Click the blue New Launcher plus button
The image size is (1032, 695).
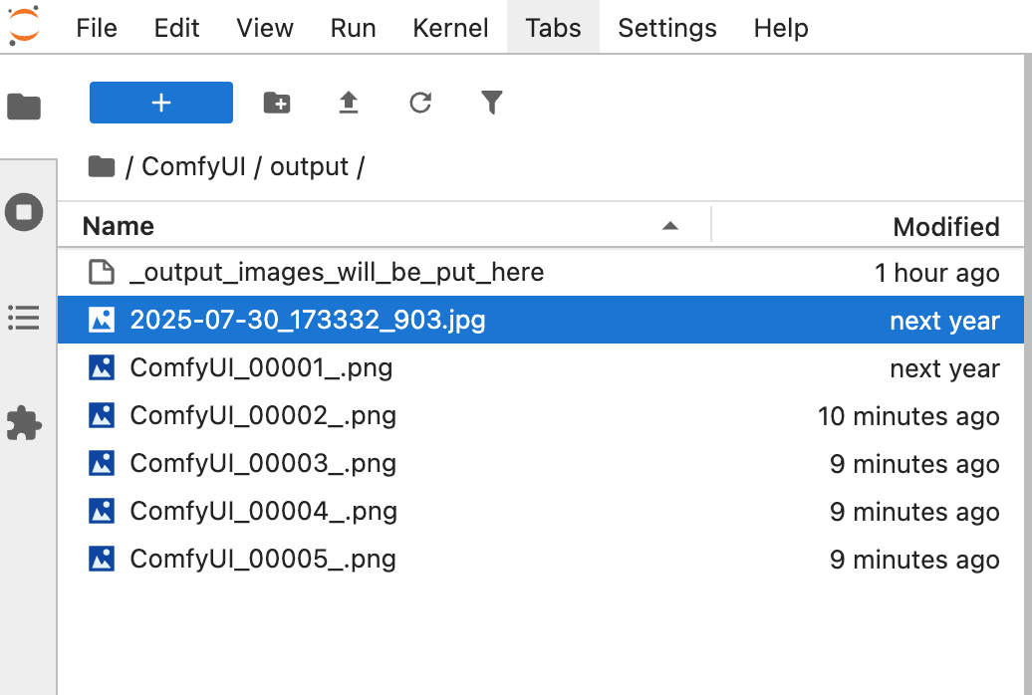[x=161, y=103]
